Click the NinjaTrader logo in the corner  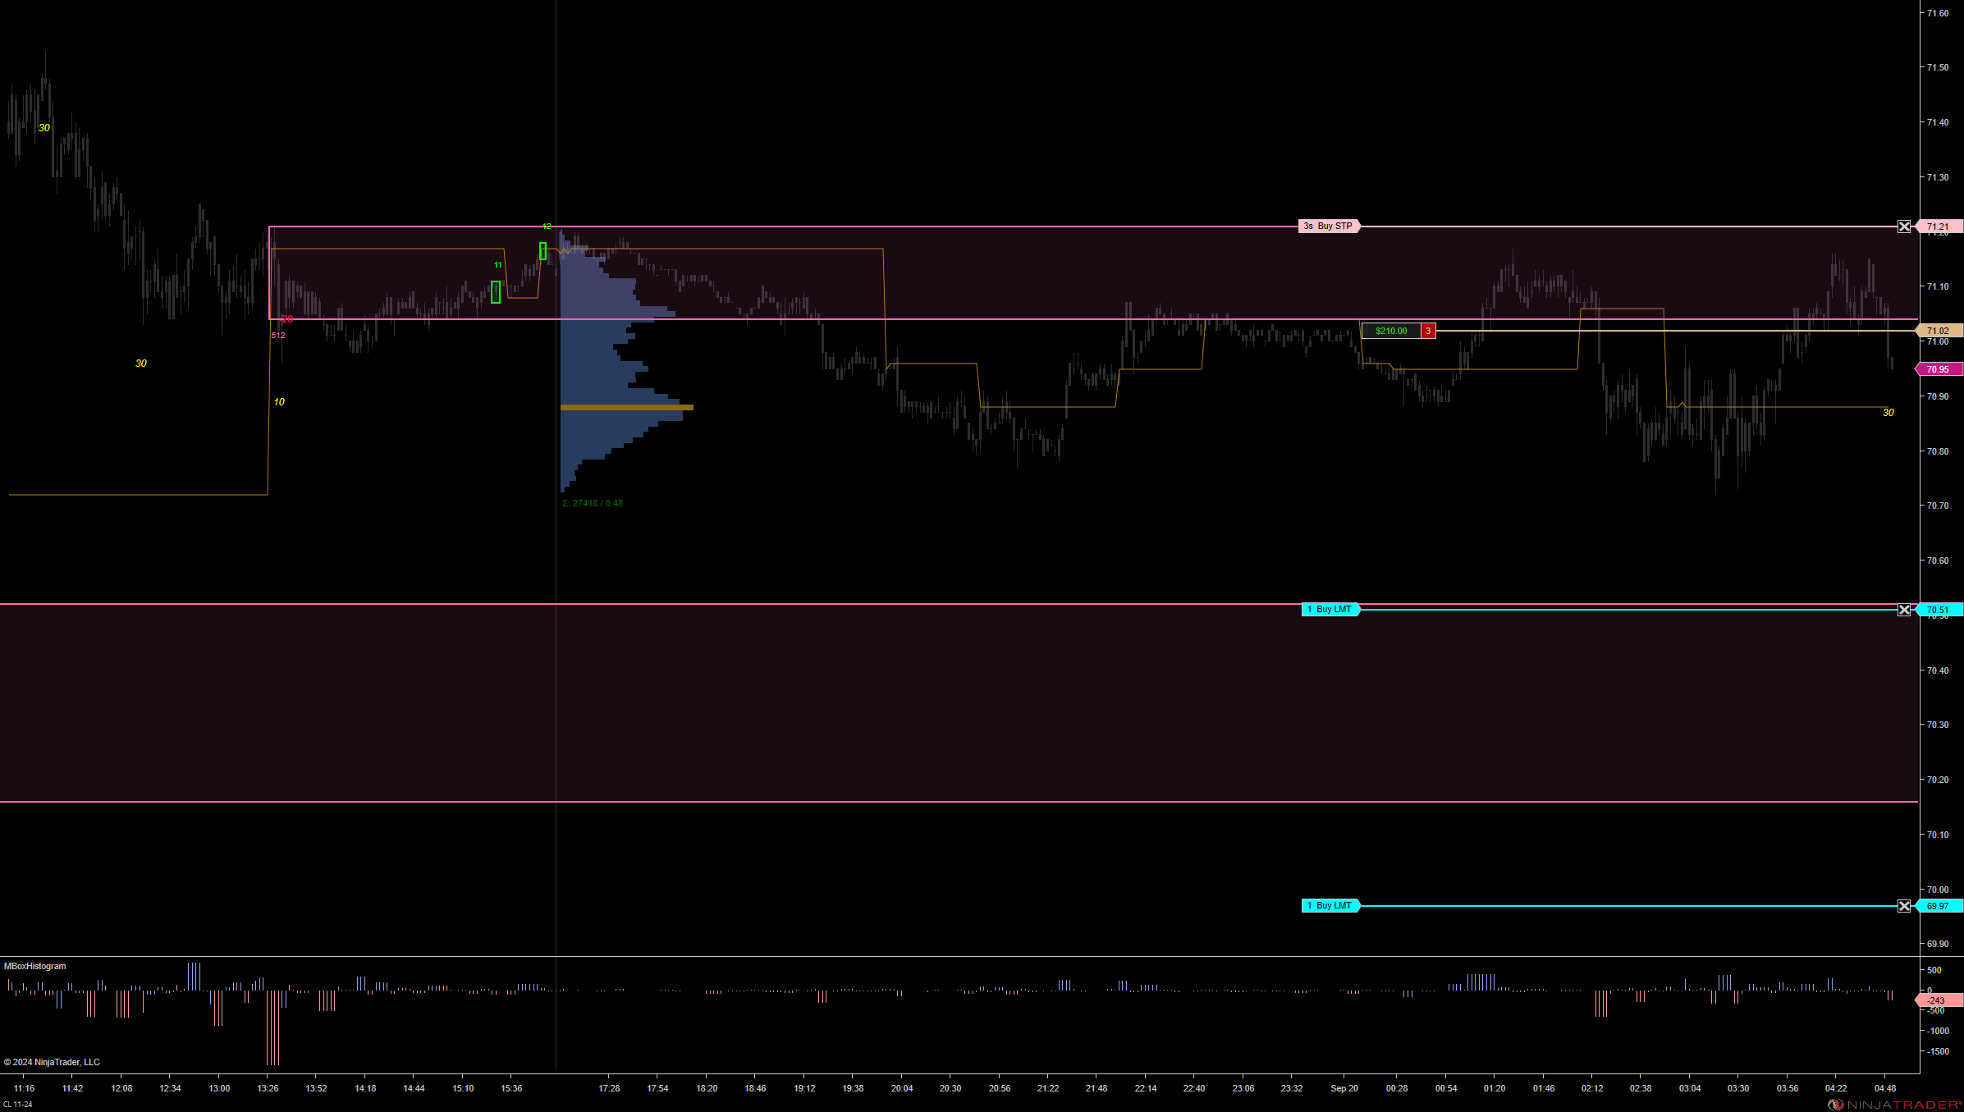1894,1105
